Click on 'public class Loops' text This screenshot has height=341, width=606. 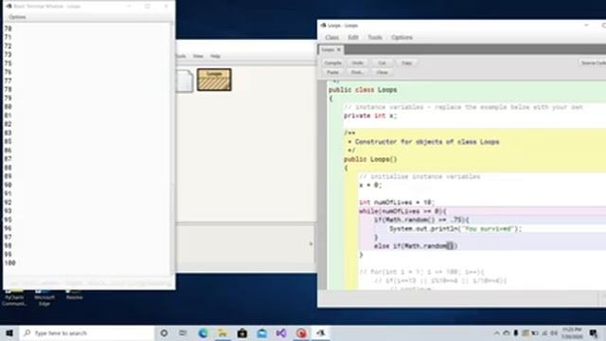tap(363, 90)
